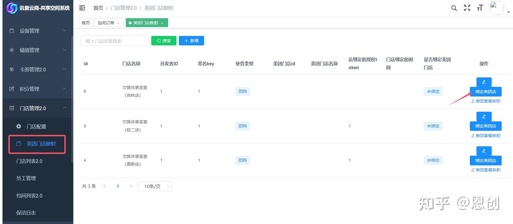Open the font size setting icon

pos(480,8)
